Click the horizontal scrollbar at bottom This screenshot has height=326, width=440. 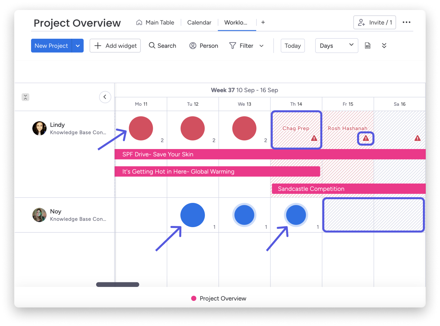(x=117, y=284)
